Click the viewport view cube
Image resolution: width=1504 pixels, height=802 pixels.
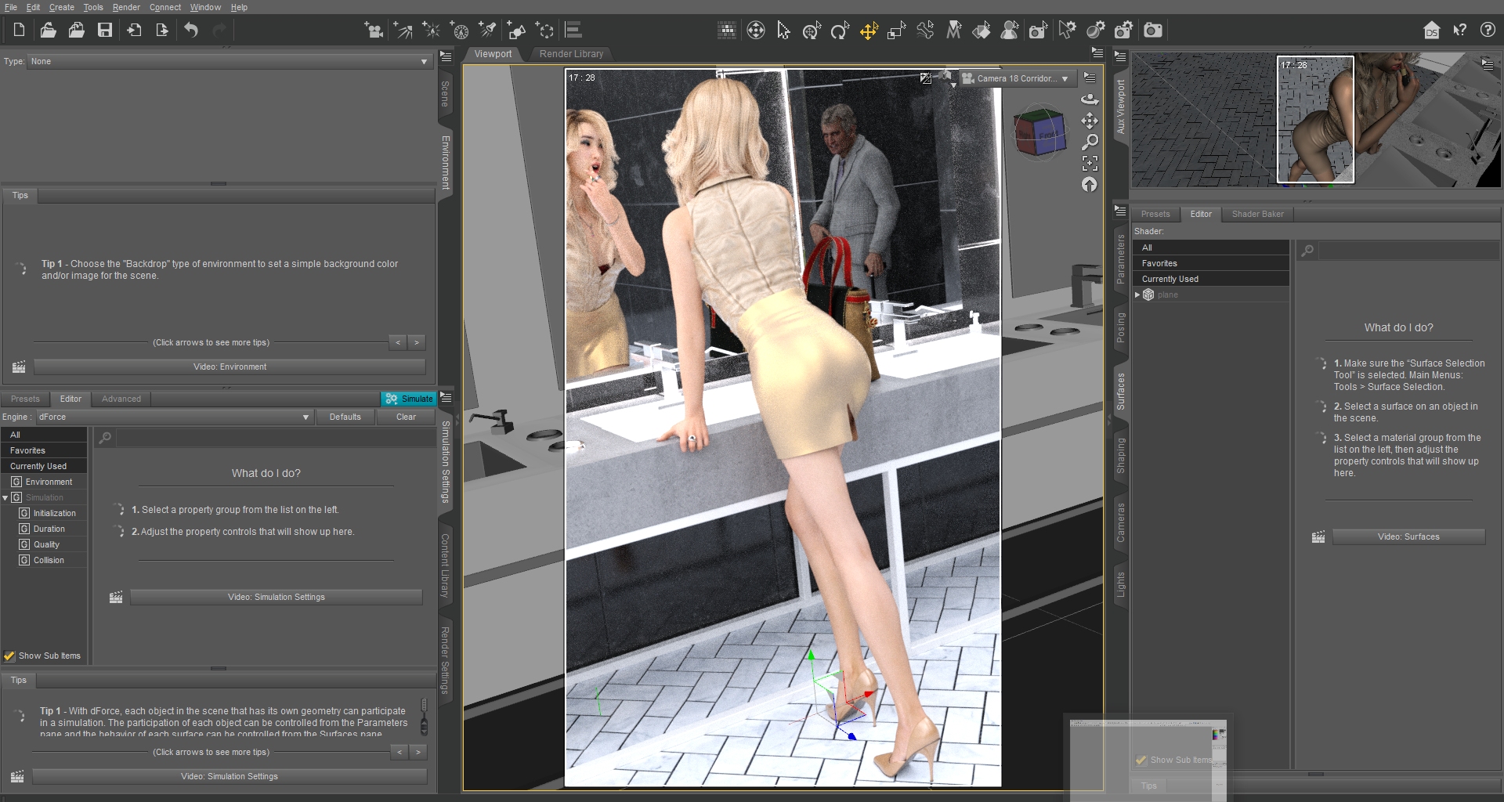1039,133
